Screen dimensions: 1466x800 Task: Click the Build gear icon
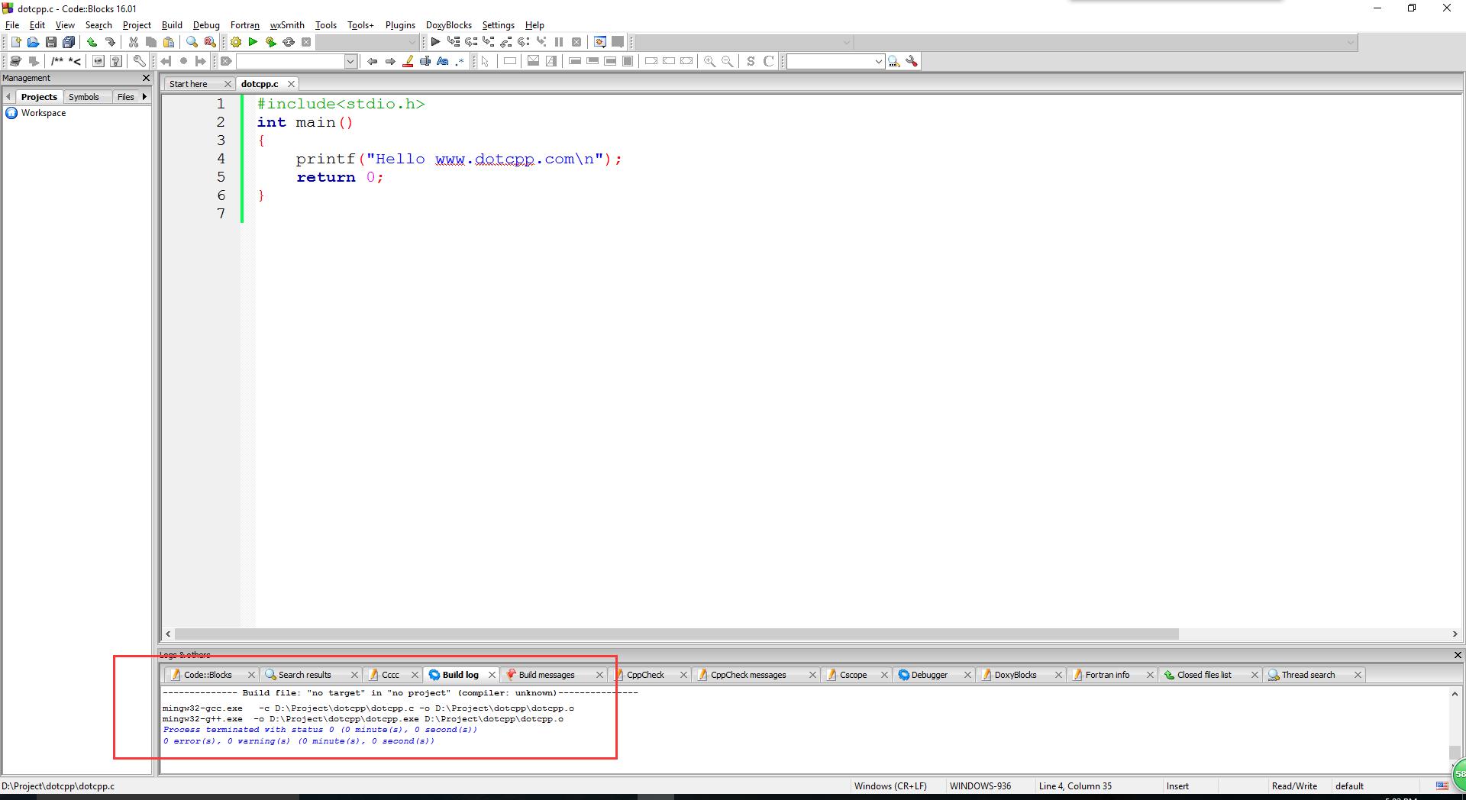click(x=236, y=42)
